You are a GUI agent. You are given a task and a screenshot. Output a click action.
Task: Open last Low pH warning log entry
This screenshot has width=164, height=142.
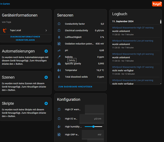[x=133, y=80]
